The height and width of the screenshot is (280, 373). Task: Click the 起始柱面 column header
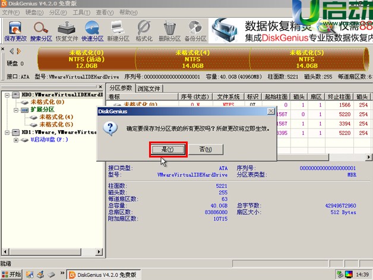[276, 97]
